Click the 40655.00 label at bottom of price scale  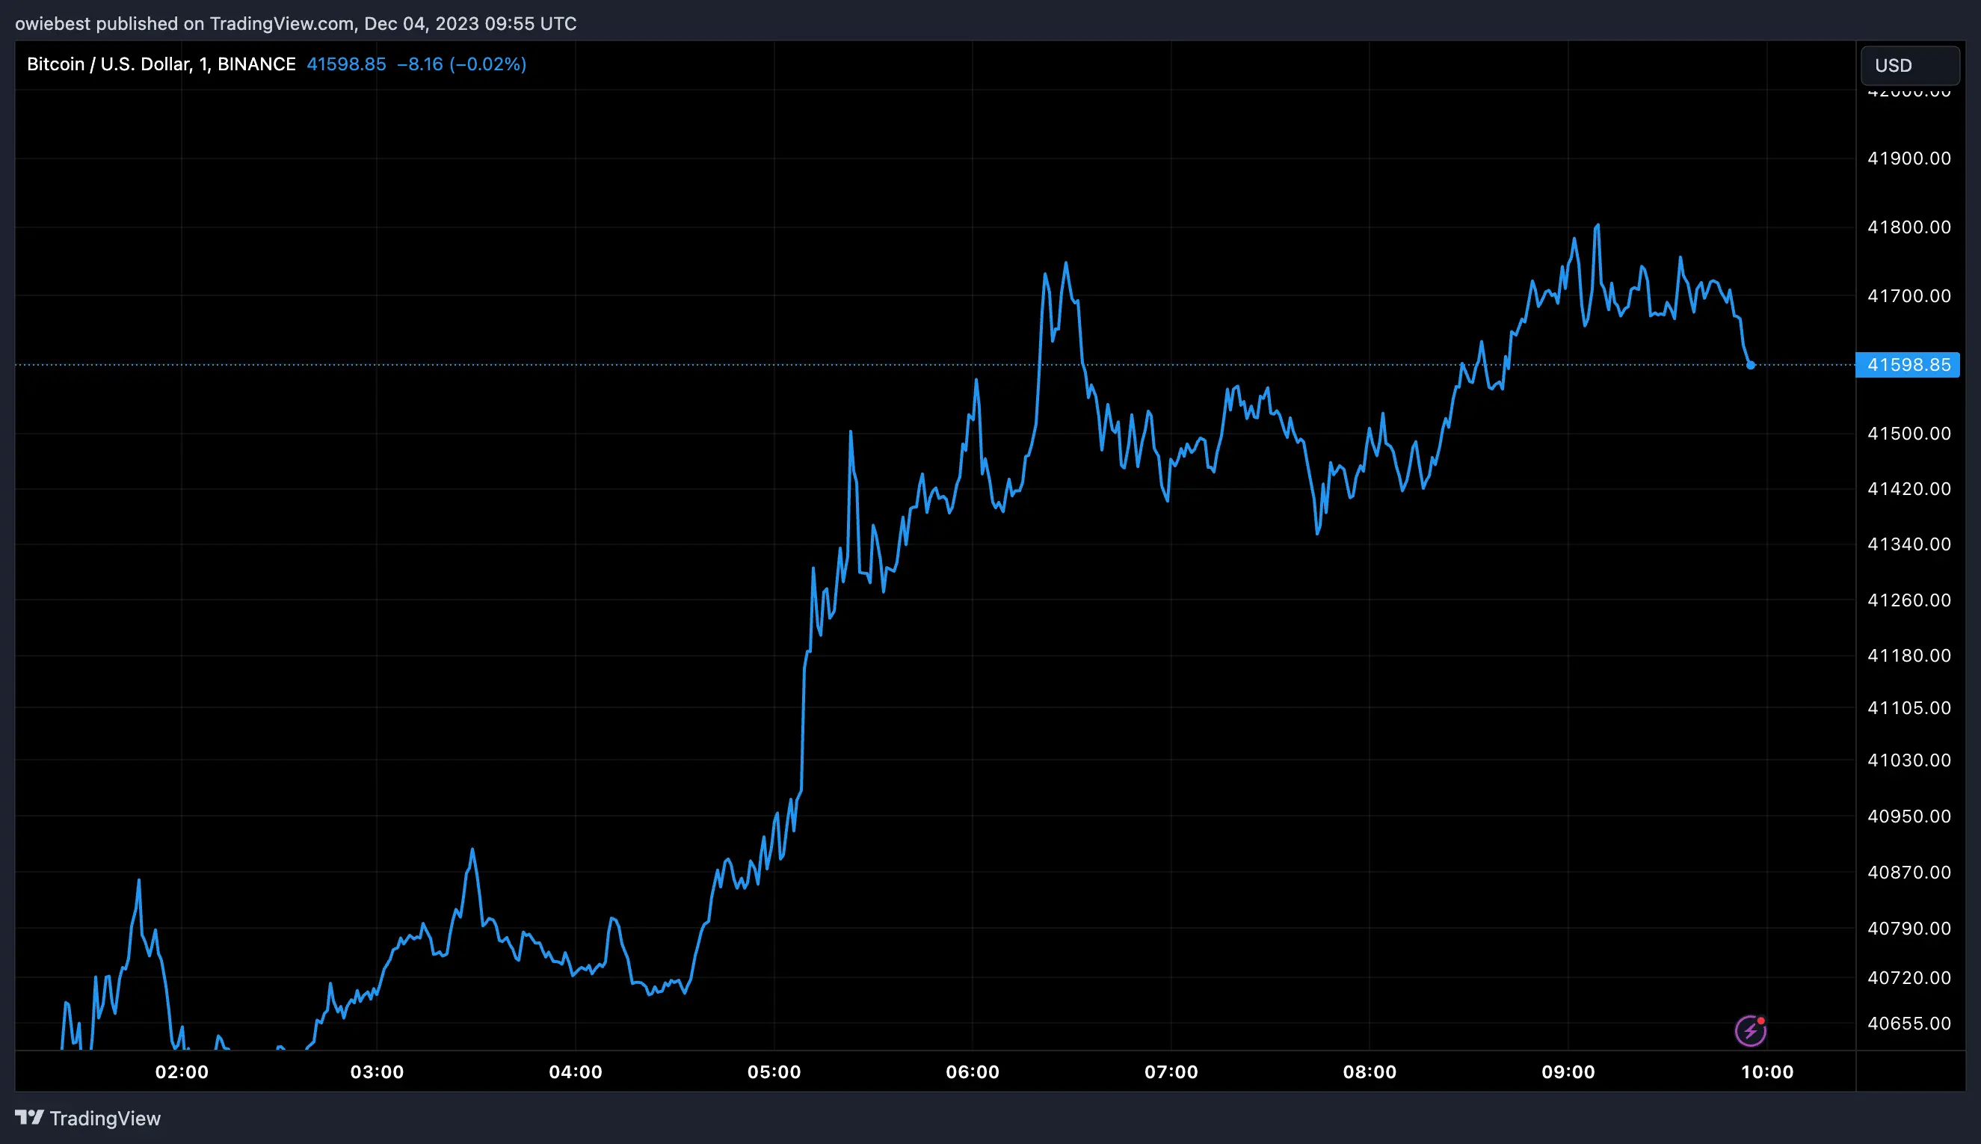coord(1910,1022)
